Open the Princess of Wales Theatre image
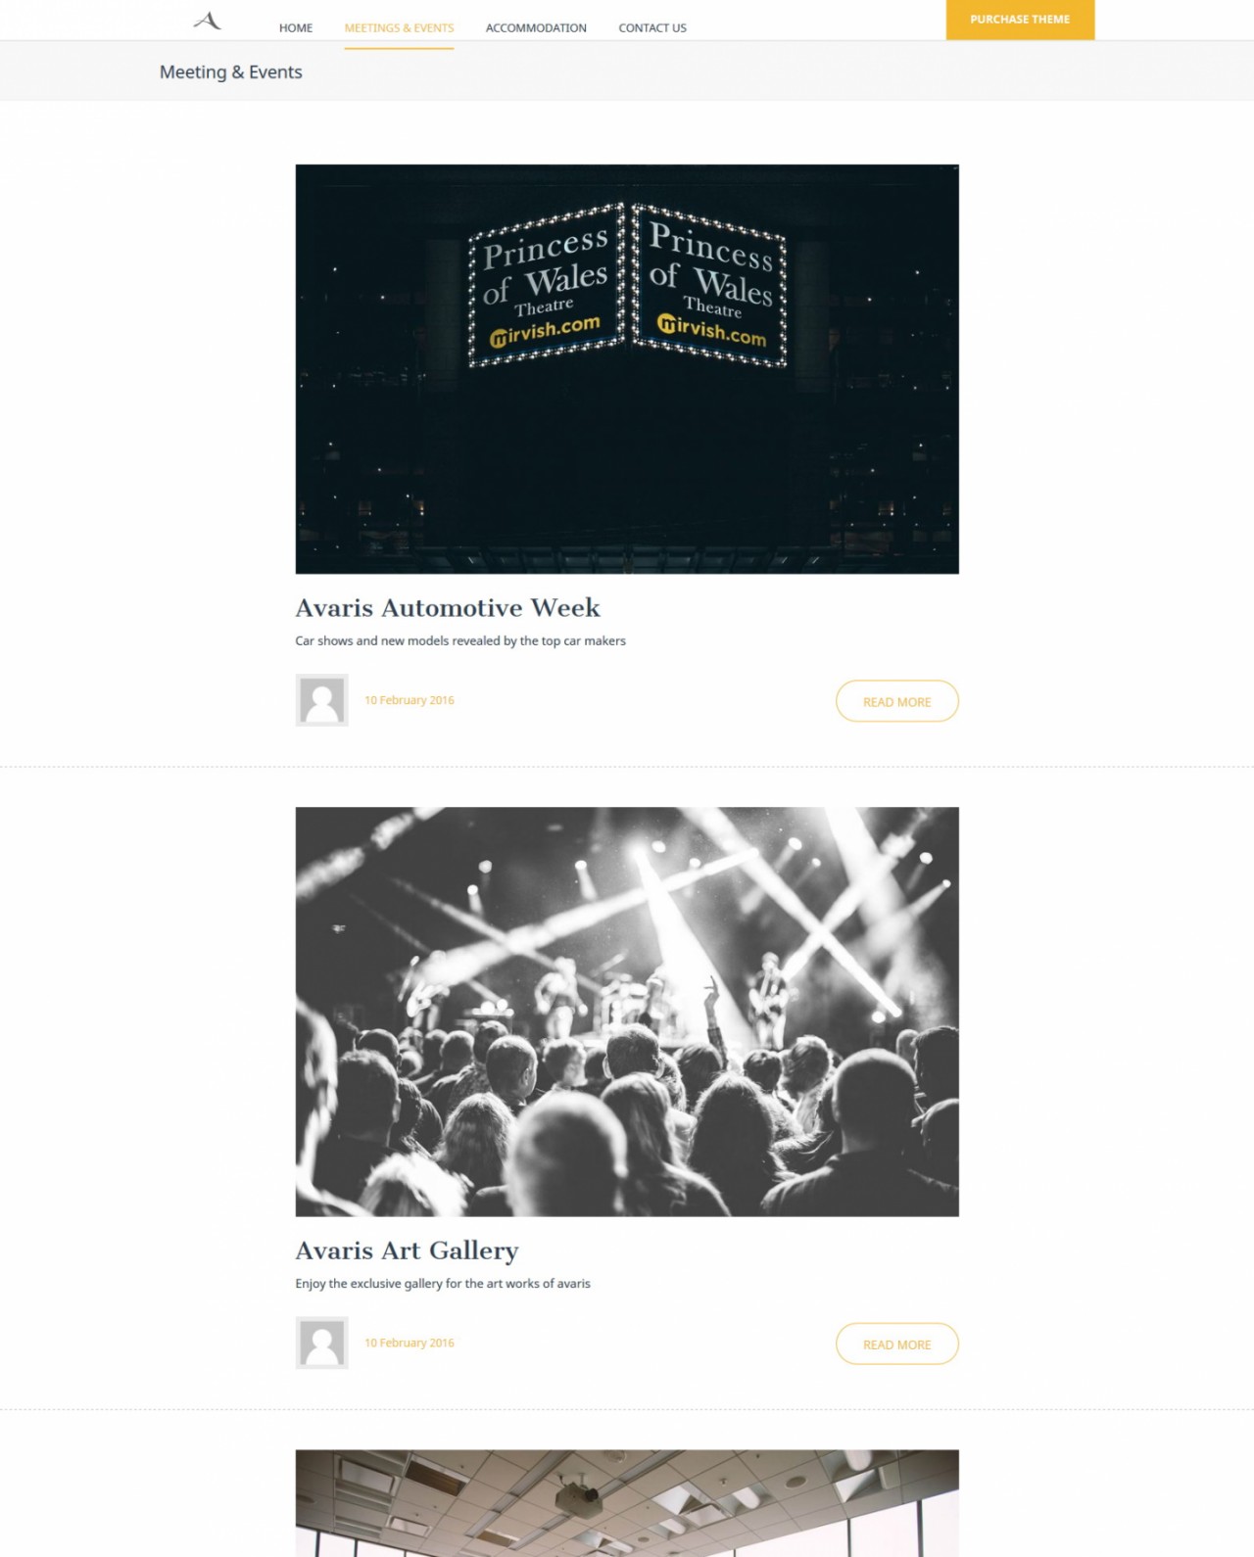This screenshot has width=1254, height=1557. pyautogui.click(x=627, y=369)
